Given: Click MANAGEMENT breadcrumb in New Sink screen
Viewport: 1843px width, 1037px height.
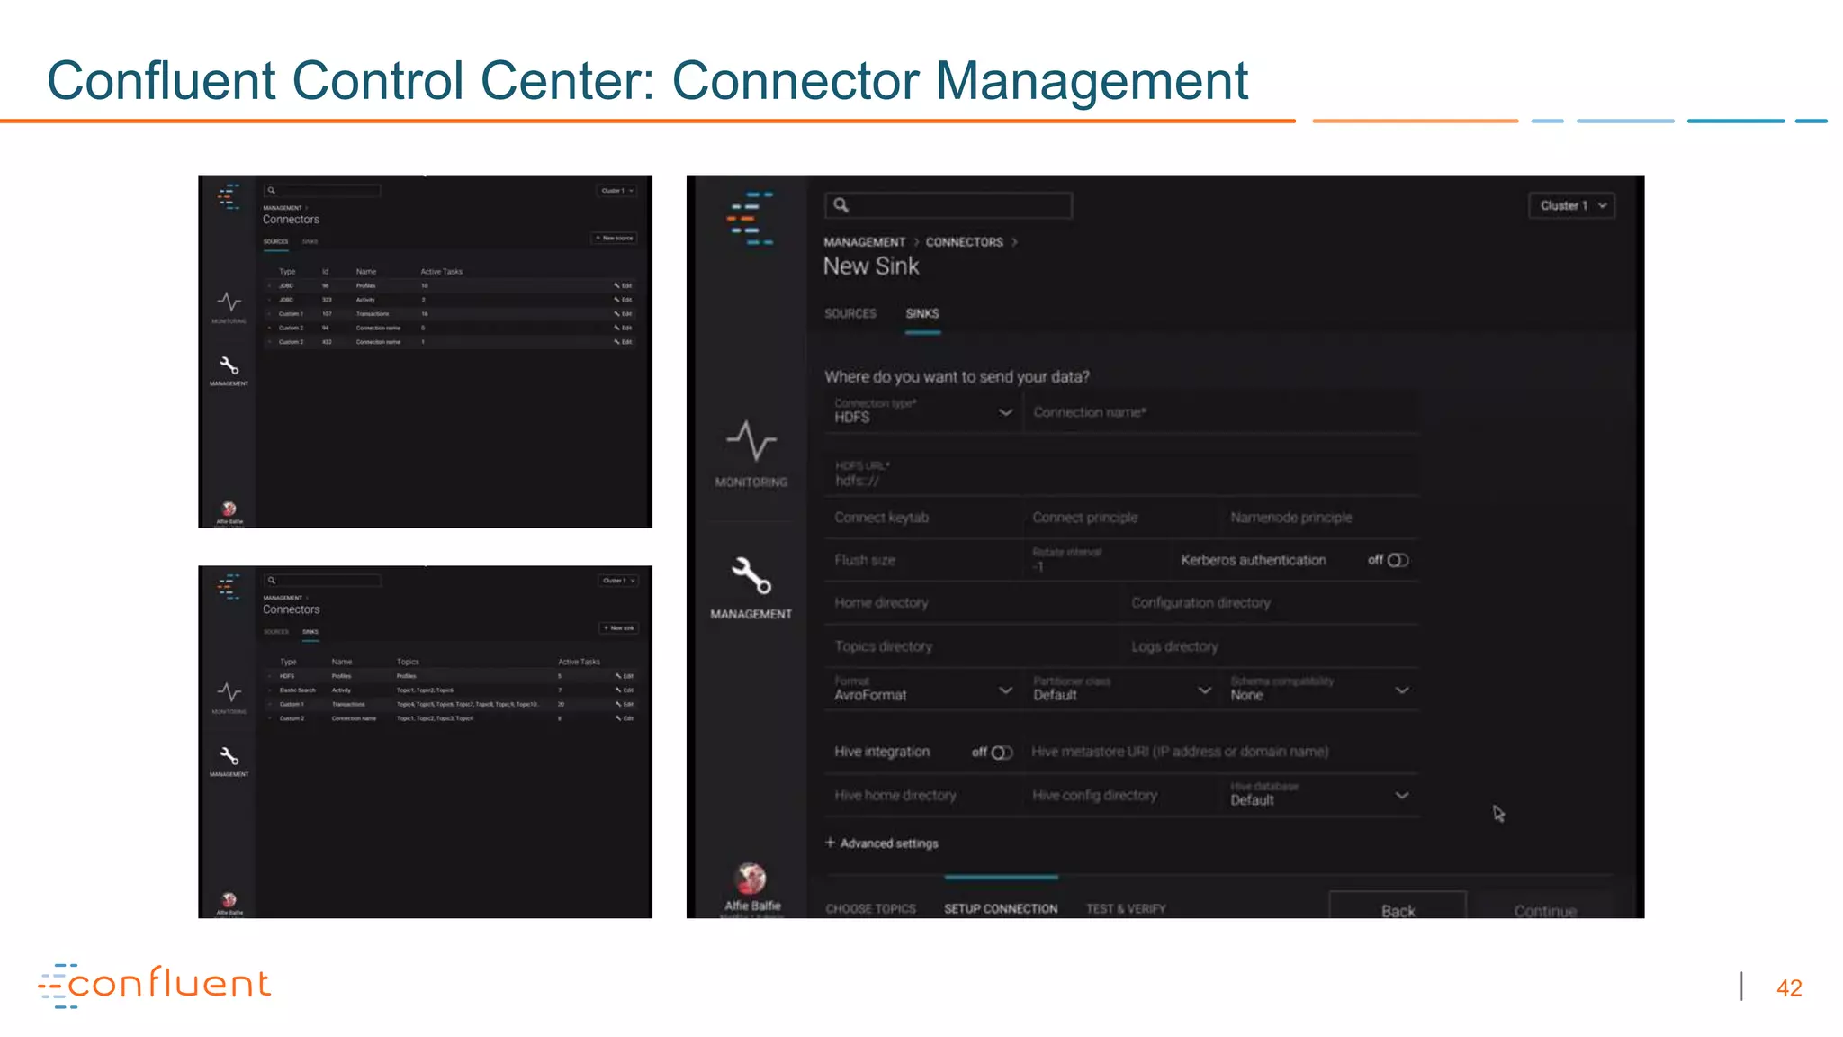Looking at the screenshot, I should click(864, 242).
